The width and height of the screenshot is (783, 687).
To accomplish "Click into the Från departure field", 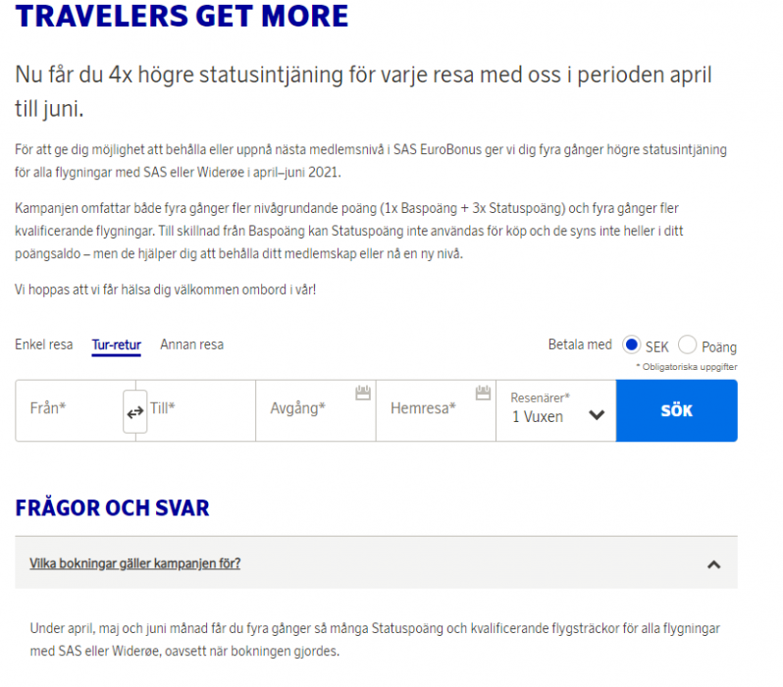I will [69, 408].
